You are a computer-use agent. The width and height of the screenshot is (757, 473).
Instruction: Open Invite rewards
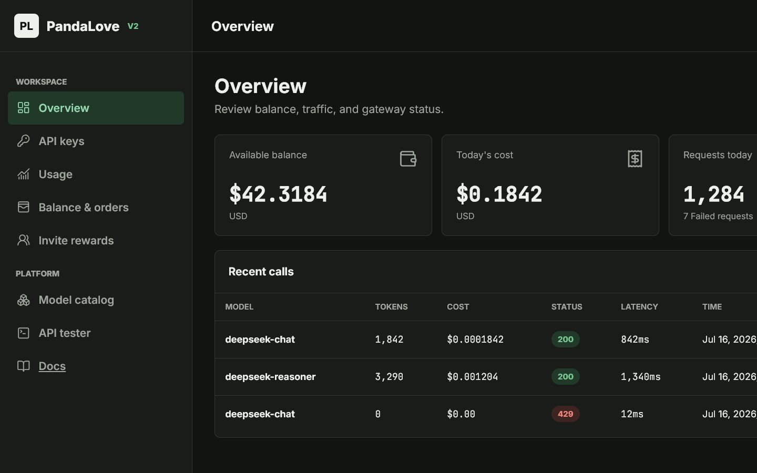(96, 240)
